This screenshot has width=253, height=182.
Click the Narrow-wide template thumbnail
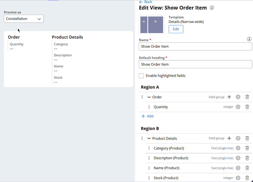[x=152, y=24]
